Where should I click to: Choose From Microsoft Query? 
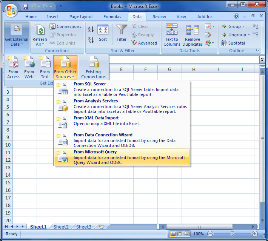122,157
